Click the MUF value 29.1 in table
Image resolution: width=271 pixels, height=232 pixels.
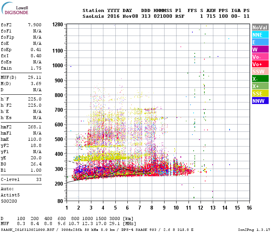115,224
